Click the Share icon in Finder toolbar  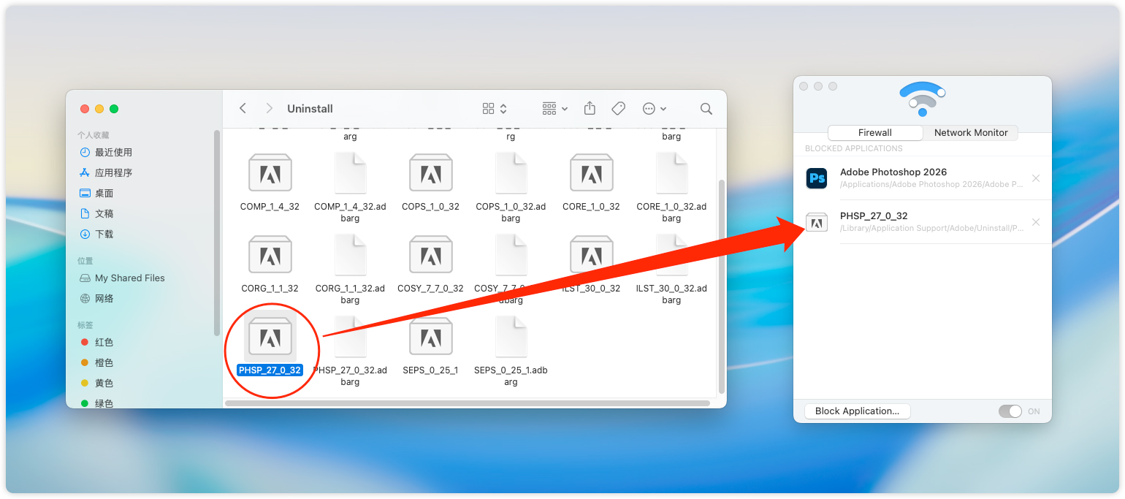tap(590, 108)
